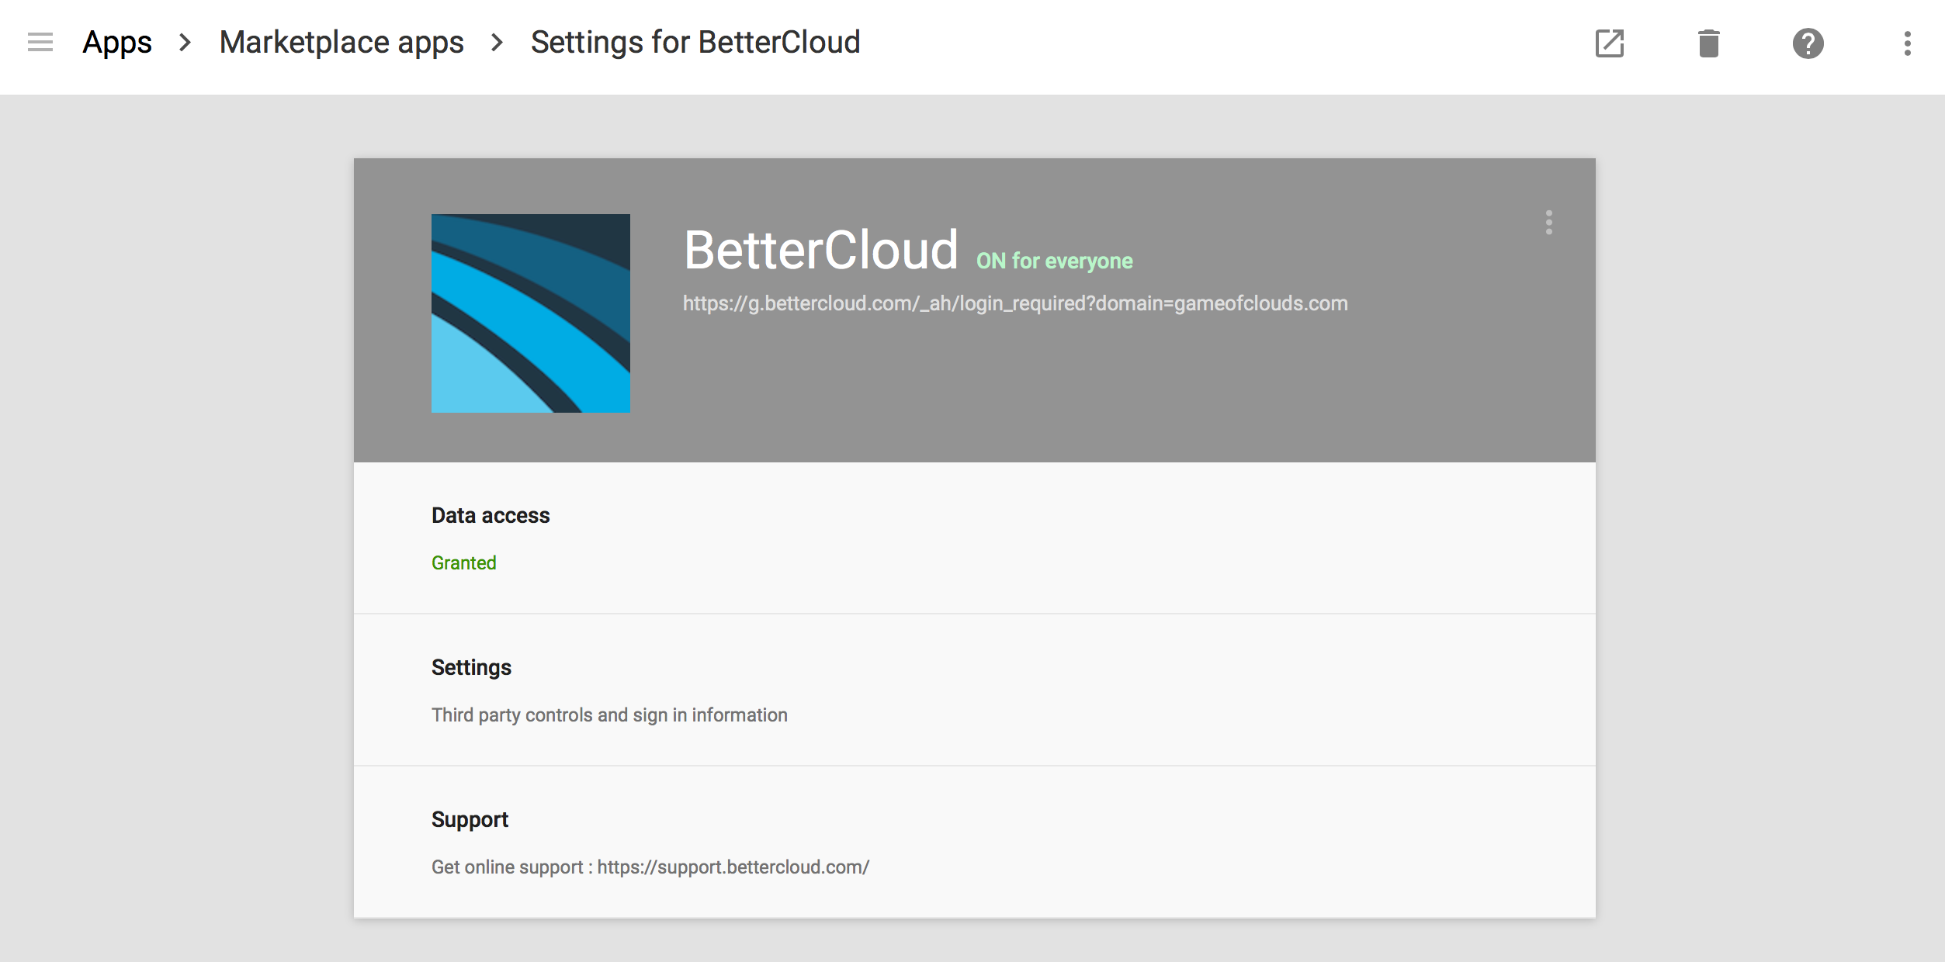
Task: Open app in new window icon
Action: pyautogui.click(x=1610, y=43)
